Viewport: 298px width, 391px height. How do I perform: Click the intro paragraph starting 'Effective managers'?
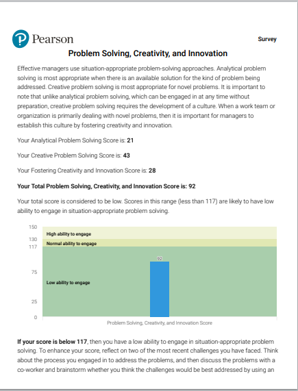click(x=146, y=97)
